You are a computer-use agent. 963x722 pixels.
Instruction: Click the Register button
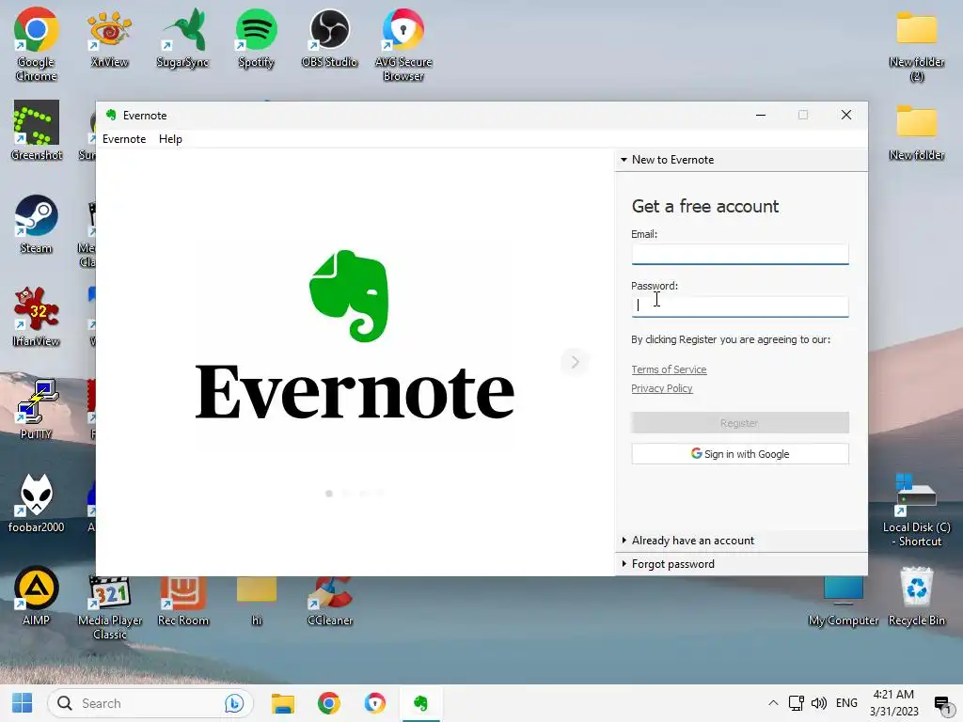click(740, 423)
